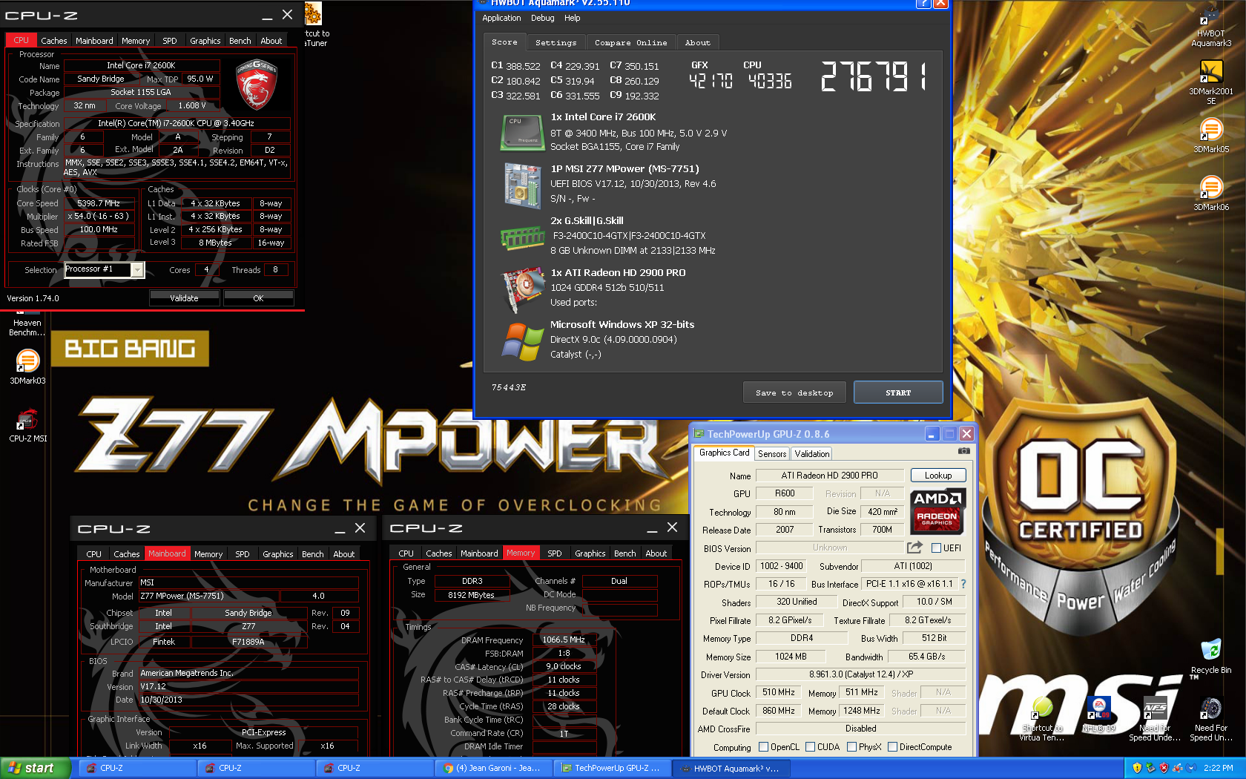1246x779 pixels.
Task: Open the Help menu in Aquamark
Action: coord(572,18)
